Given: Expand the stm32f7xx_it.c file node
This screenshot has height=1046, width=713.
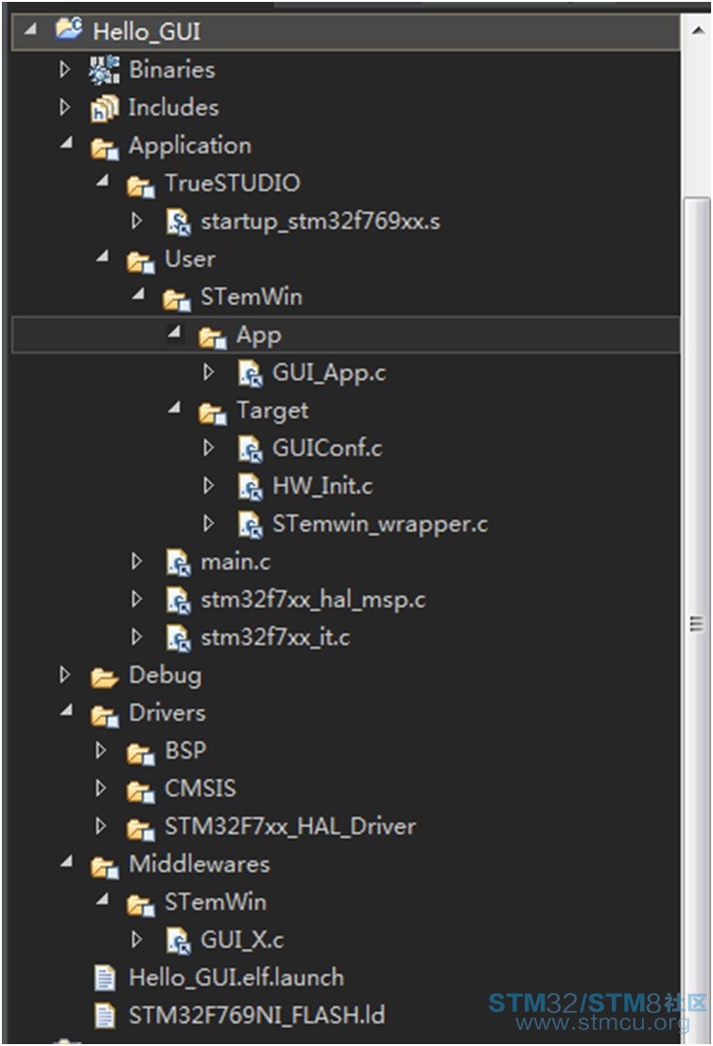Looking at the screenshot, I should 136,637.
